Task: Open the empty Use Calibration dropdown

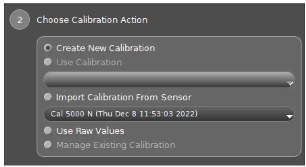Action: tap(166, 80)
